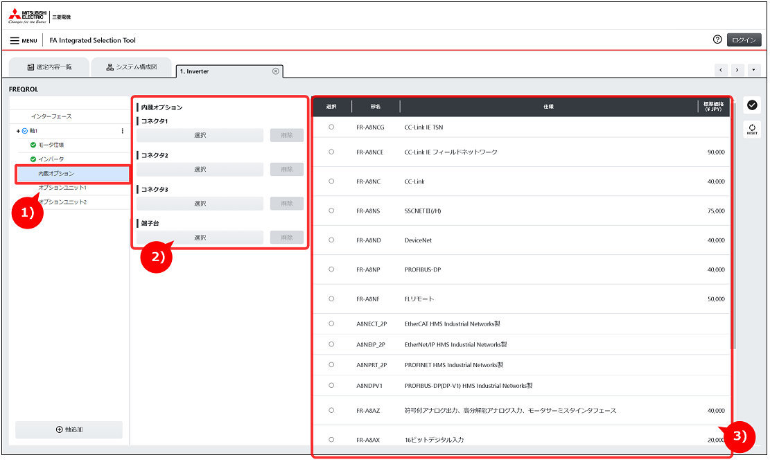
Task: Click the 90,000 price cell
Action: (x=716, y=152)
